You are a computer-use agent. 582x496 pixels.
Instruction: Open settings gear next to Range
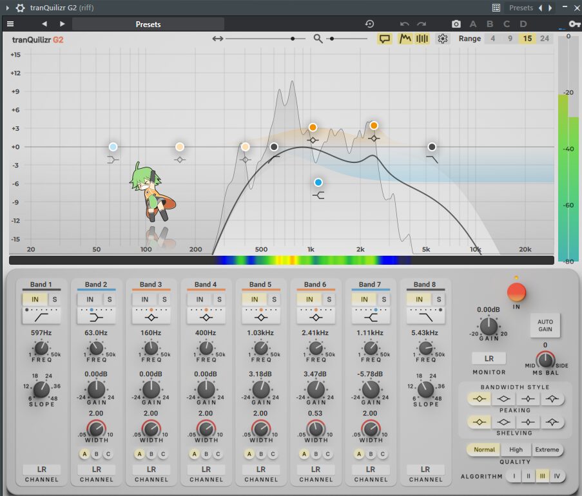click(442, 39)
